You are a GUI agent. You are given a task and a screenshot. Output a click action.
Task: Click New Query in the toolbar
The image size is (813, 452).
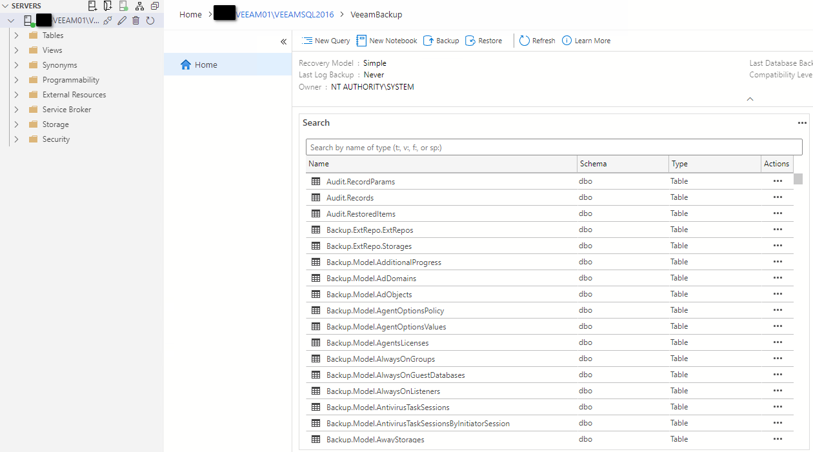[x=326, y=41]
